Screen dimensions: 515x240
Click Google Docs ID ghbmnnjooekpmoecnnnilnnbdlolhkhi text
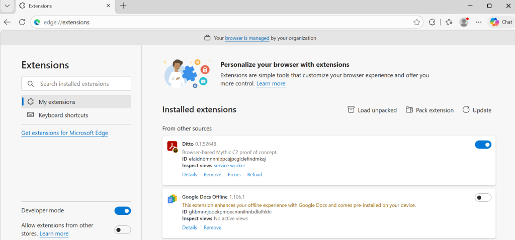pyautogui.click(x=230, y=212)
